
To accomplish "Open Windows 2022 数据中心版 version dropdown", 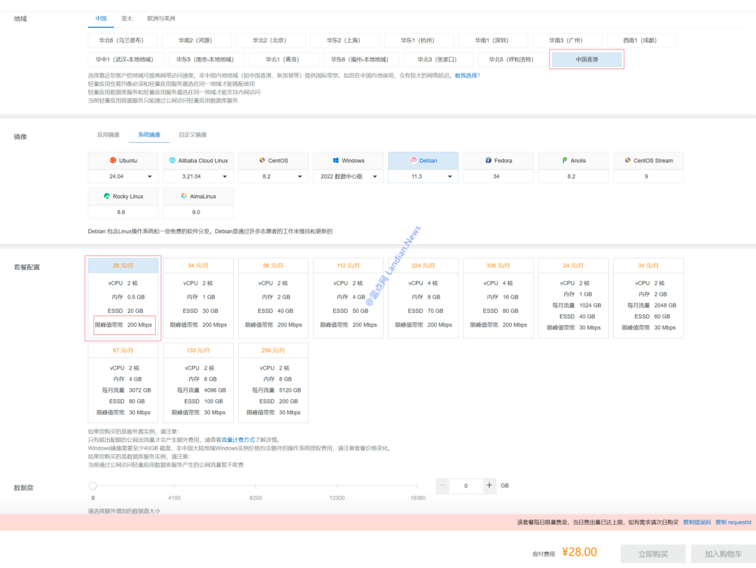I will click(374, 177).
